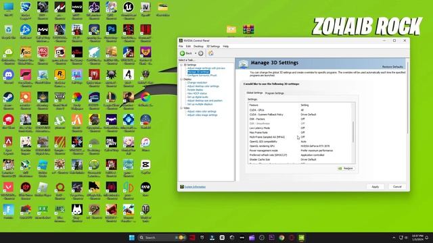Open Rotate display task
The image size is (433, 243).
click(196, 90)
